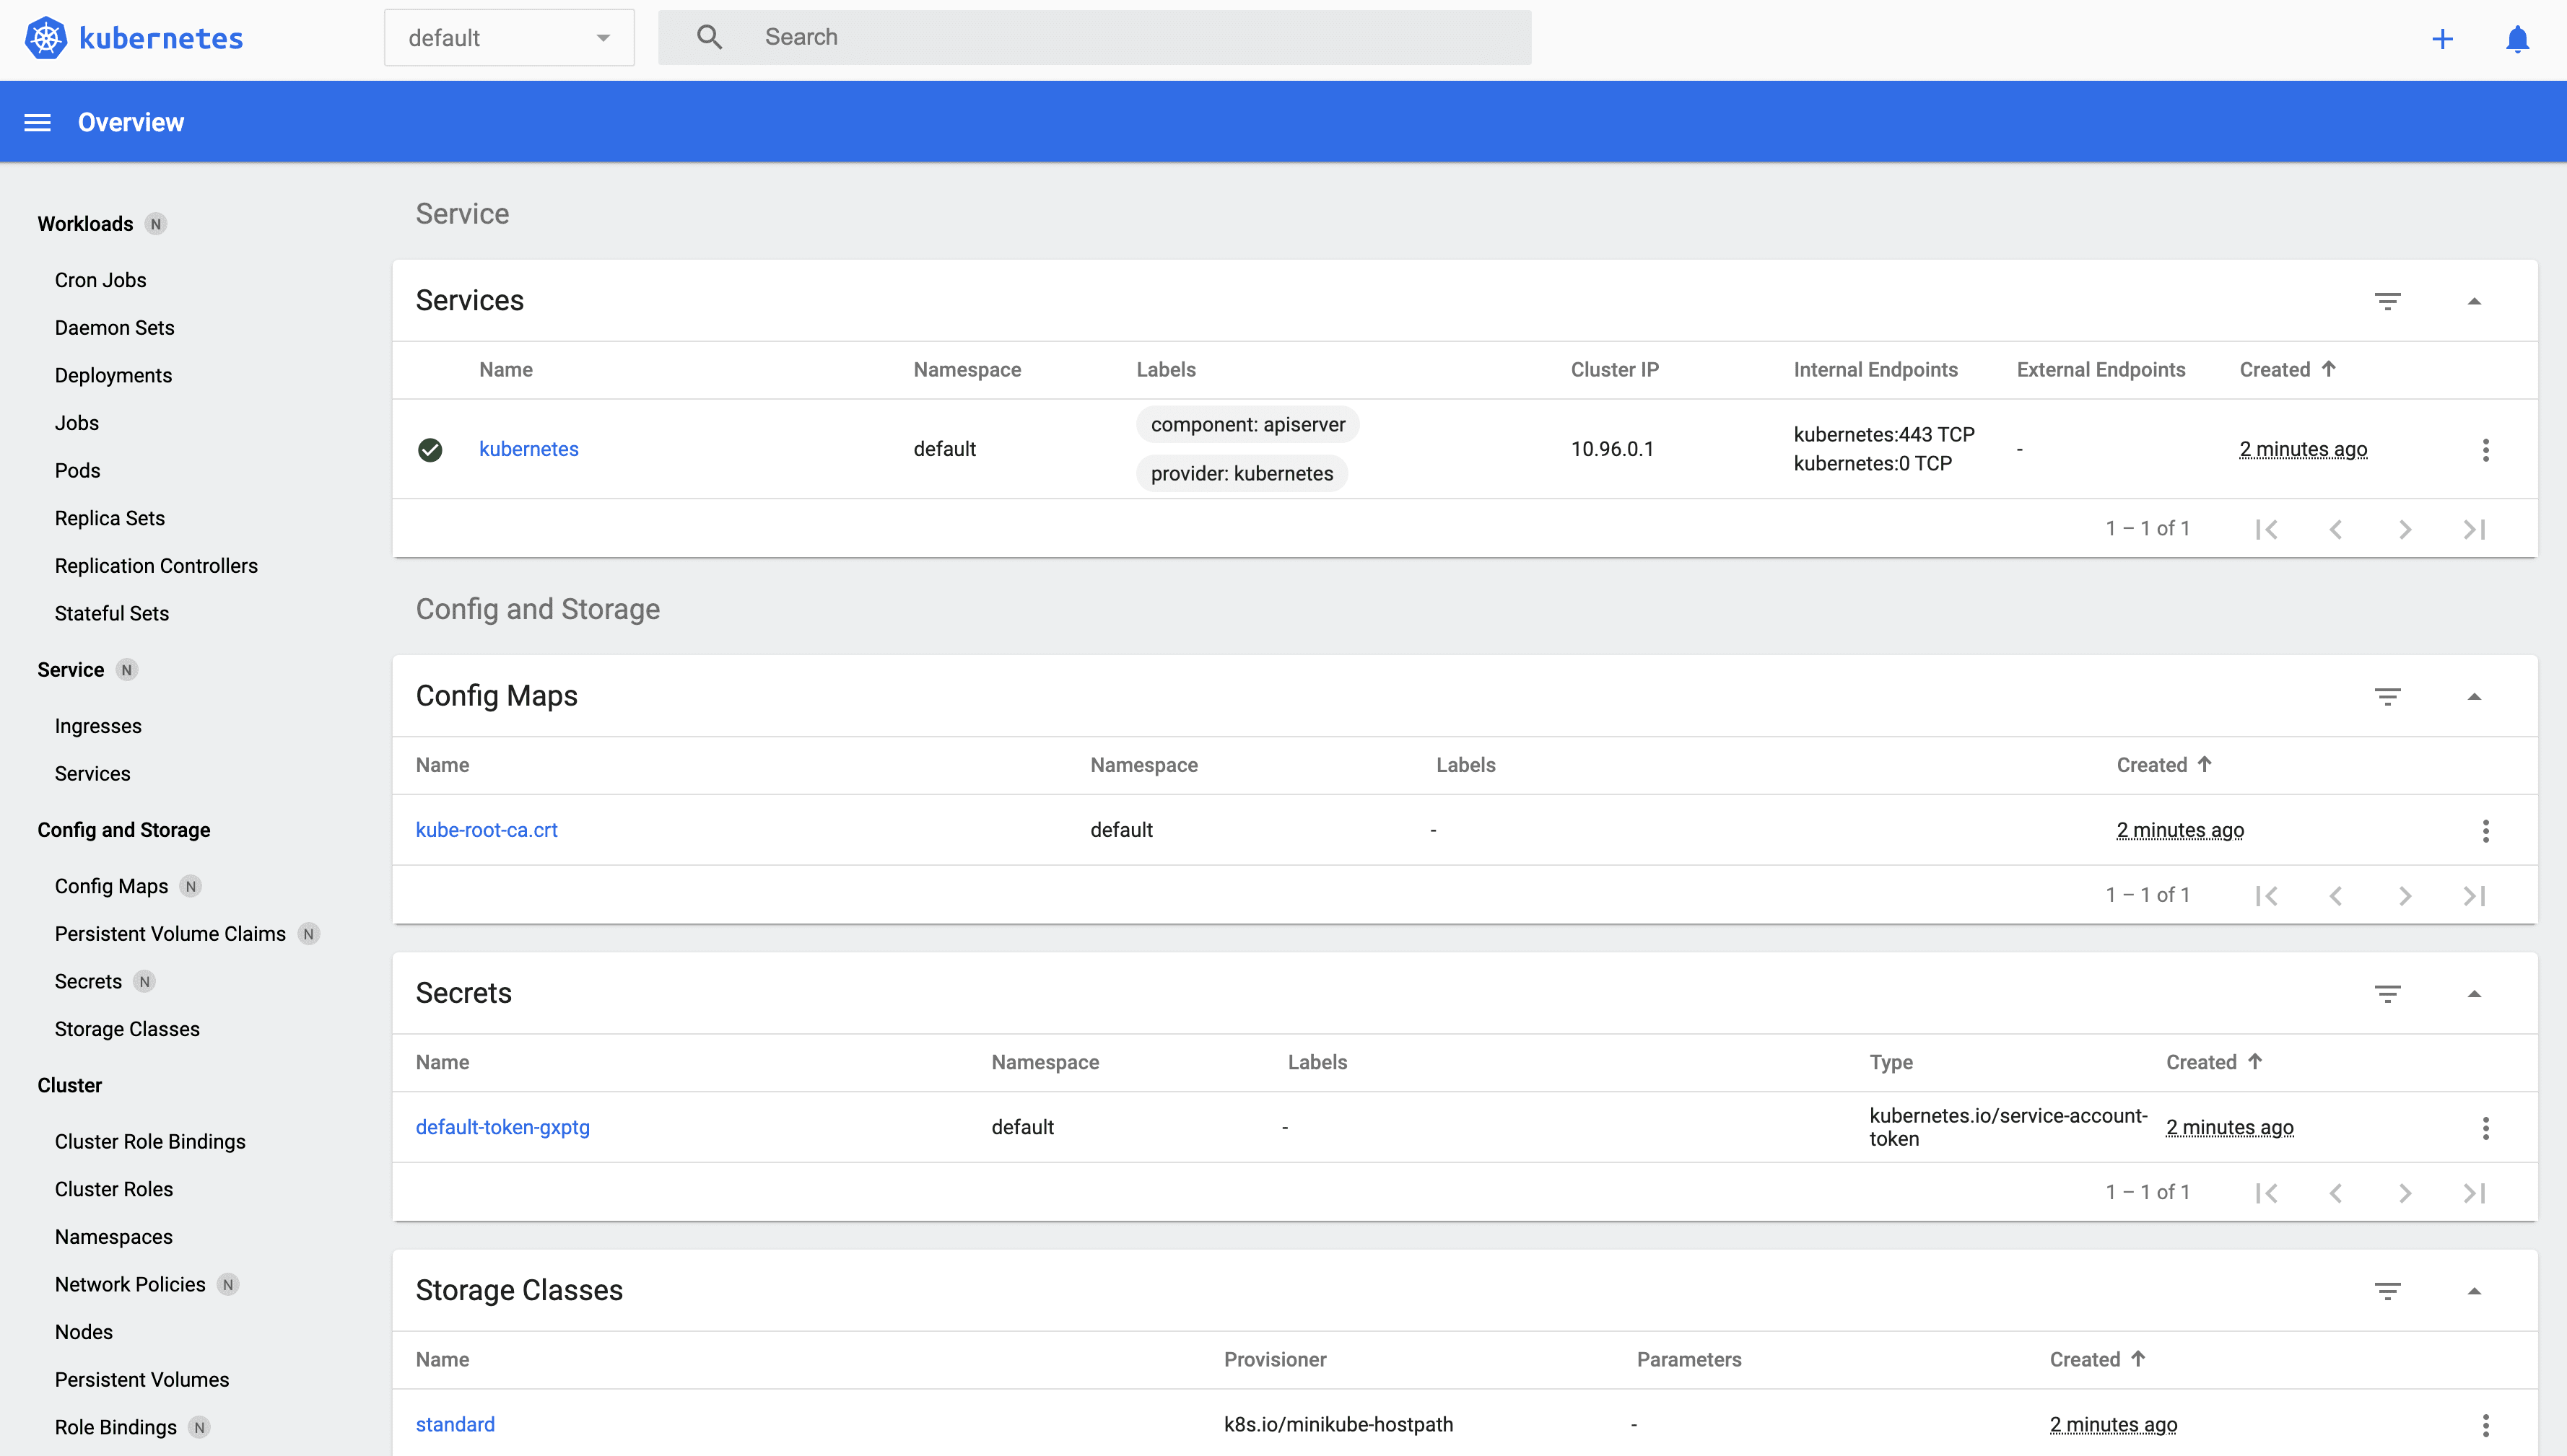Open the kubernetes service link

point(528,449)
